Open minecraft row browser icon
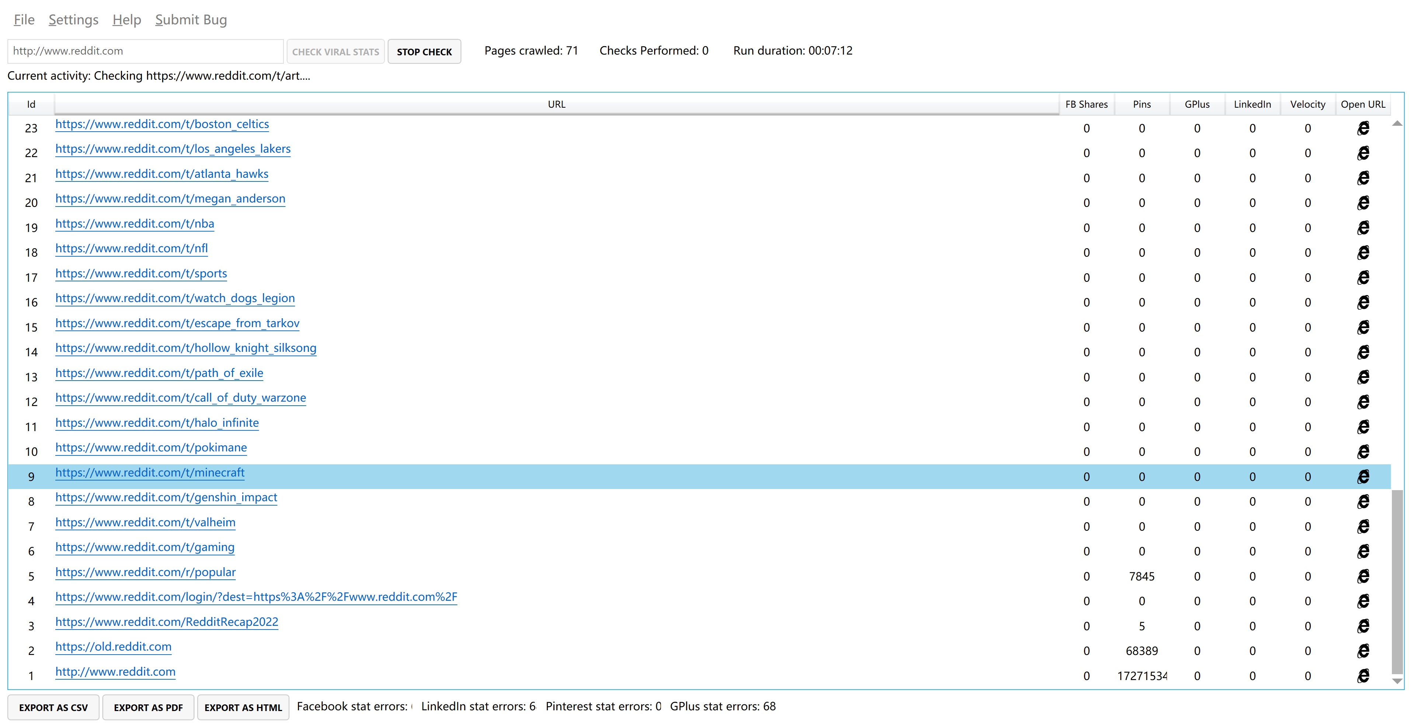The image size is (1414, 728). [x=1363, y=476]
